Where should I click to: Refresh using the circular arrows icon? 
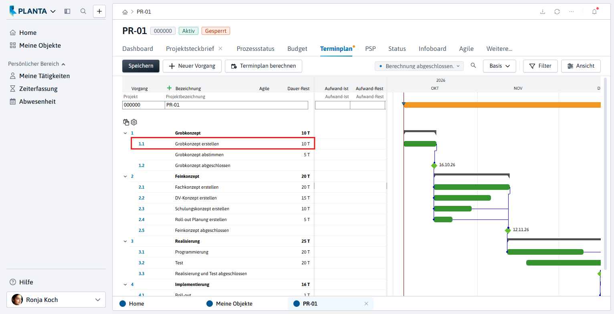point(557,12)
